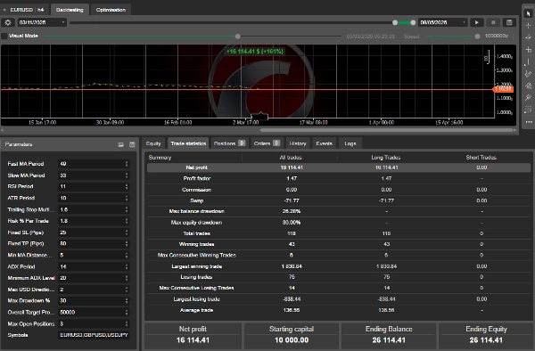Adjust Risk % Per Trade stepper arrows
Viewport: 535px width, 351px height.
(x=127, y=221)
